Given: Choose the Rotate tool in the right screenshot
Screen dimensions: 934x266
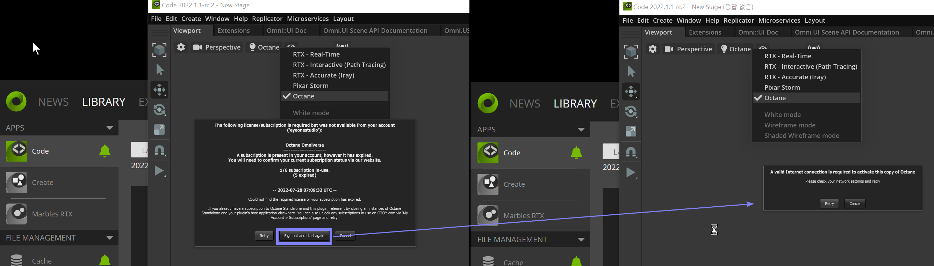Looking at the screenshot, I should click(x=631, y=111).
